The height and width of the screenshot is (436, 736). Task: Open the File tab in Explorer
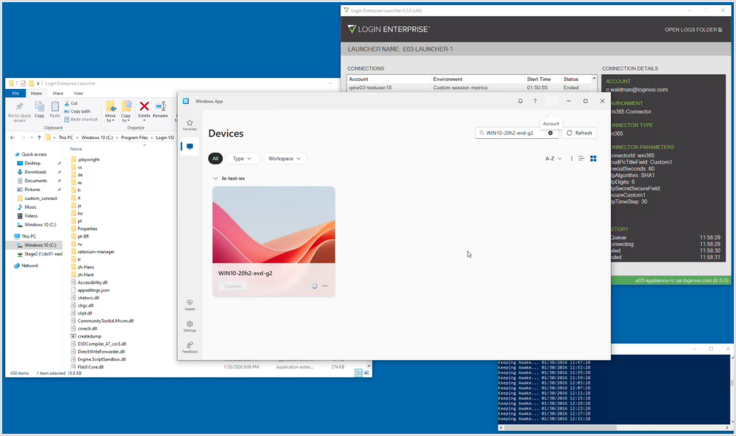15,93
